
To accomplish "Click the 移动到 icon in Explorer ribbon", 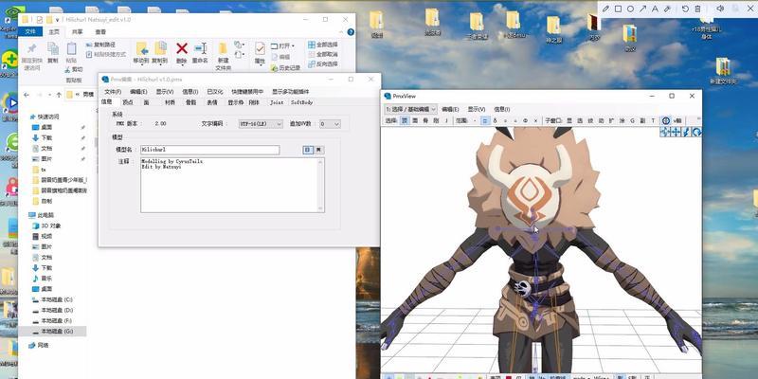I will [141, 48].
